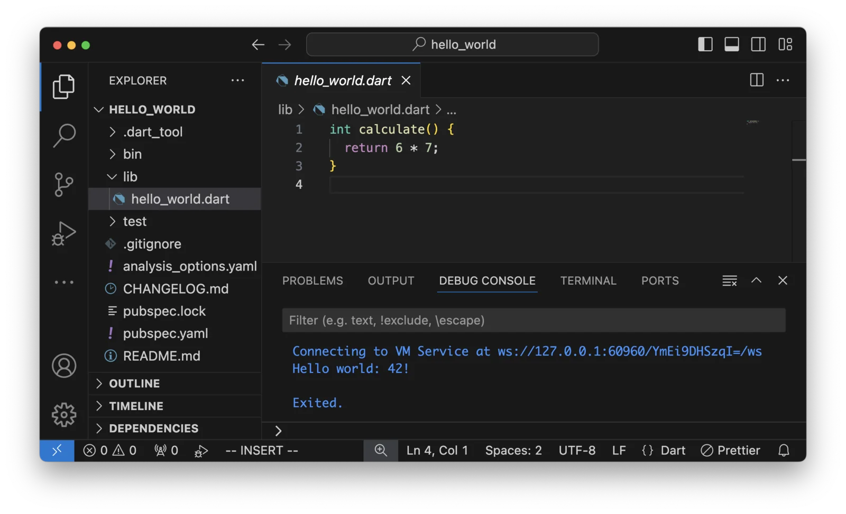Open Run and Debug view
Image resolution: width=846 pixels, height=514 pixels.
[64, 233]
